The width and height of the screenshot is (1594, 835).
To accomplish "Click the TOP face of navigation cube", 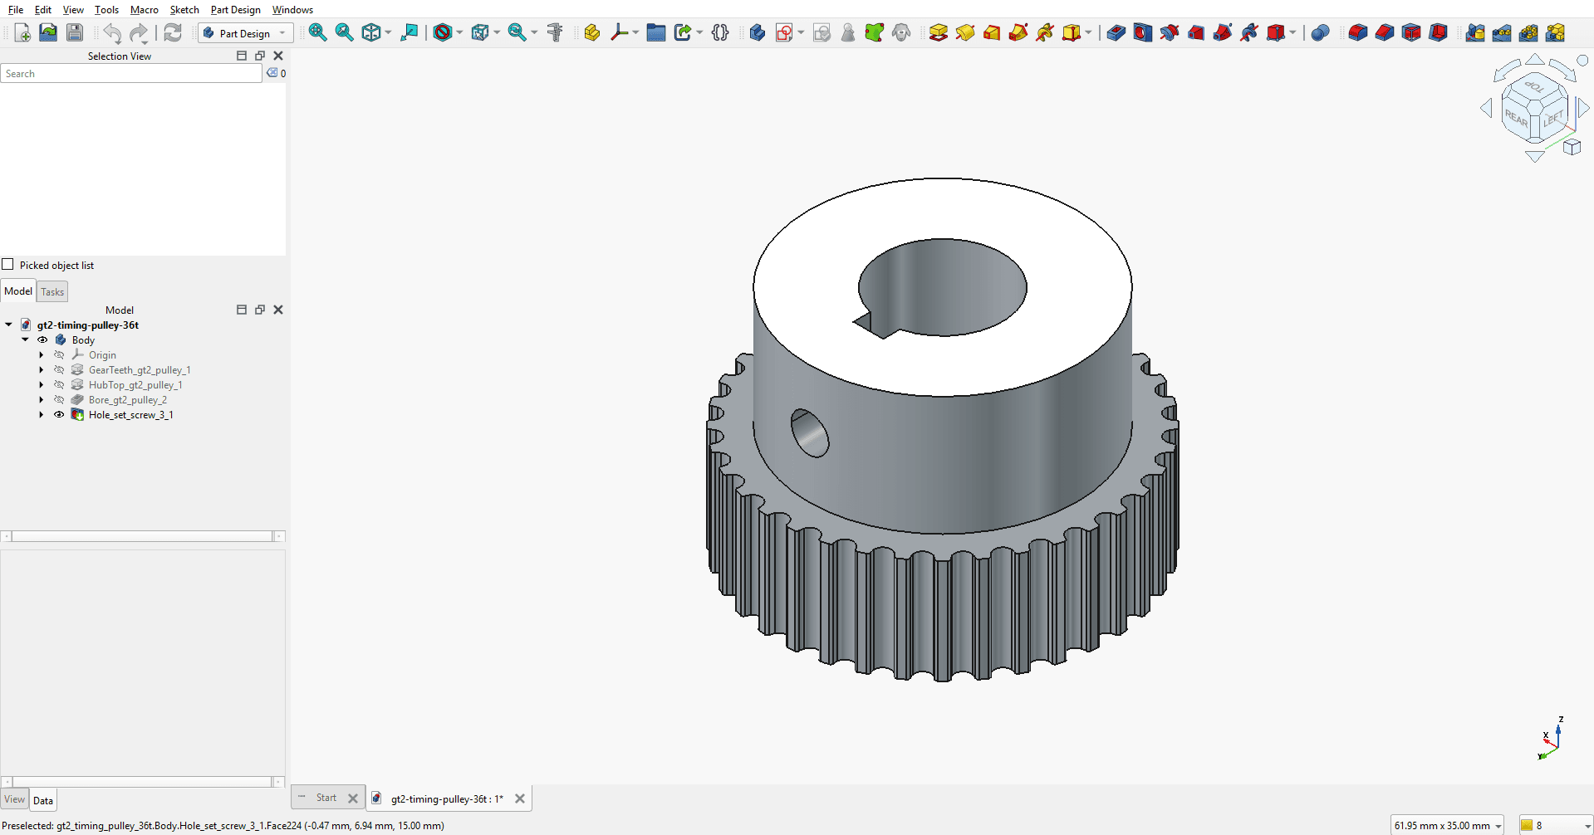I will (1534, 86).
